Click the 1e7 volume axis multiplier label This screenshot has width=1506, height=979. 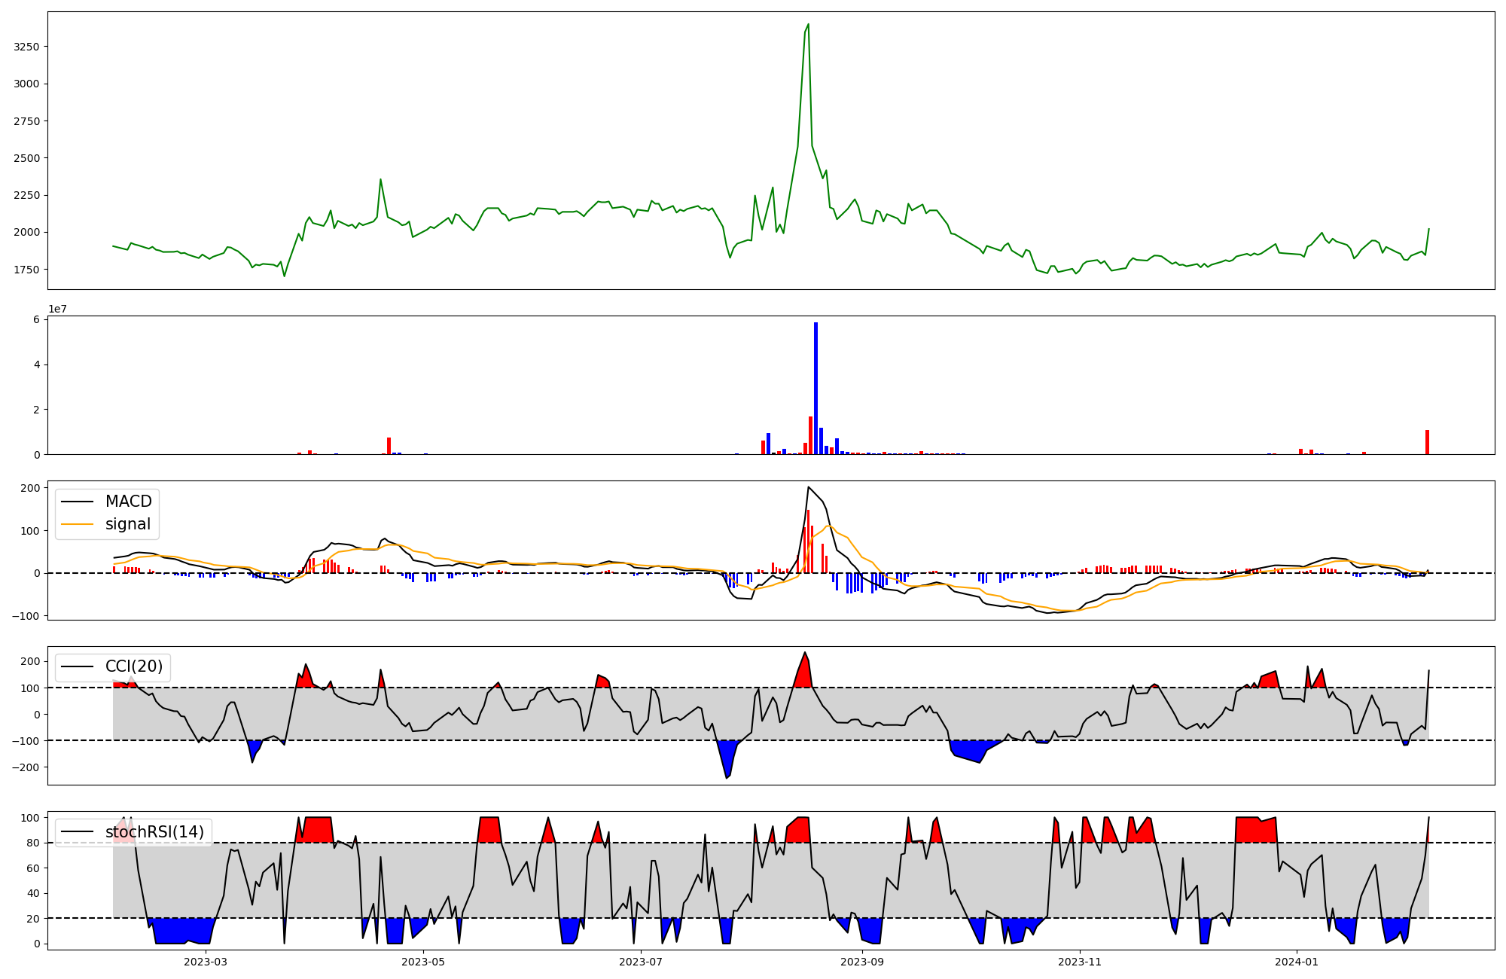pos(57,309)
